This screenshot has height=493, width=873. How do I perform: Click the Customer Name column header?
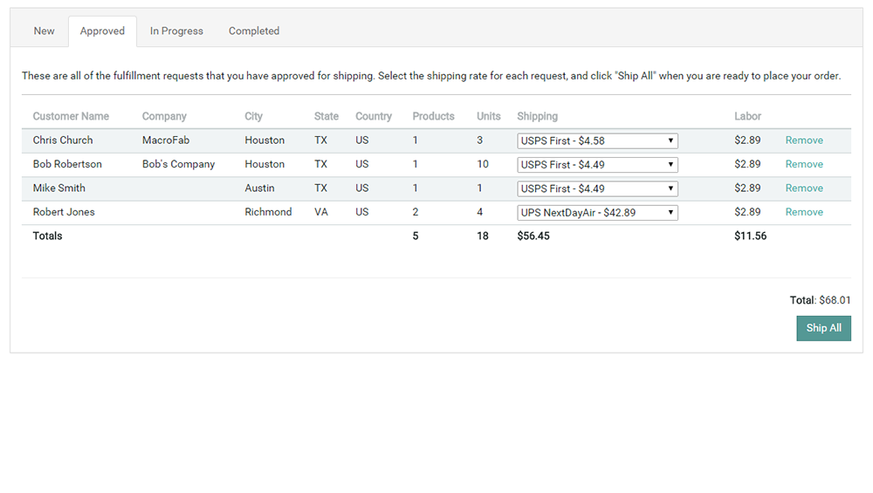pos(71,116)
